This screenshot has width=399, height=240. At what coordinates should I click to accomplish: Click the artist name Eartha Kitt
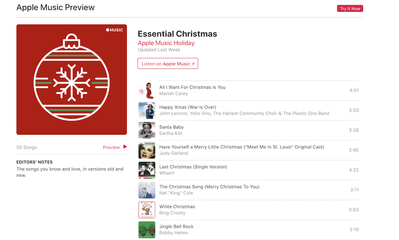(170, 134)
